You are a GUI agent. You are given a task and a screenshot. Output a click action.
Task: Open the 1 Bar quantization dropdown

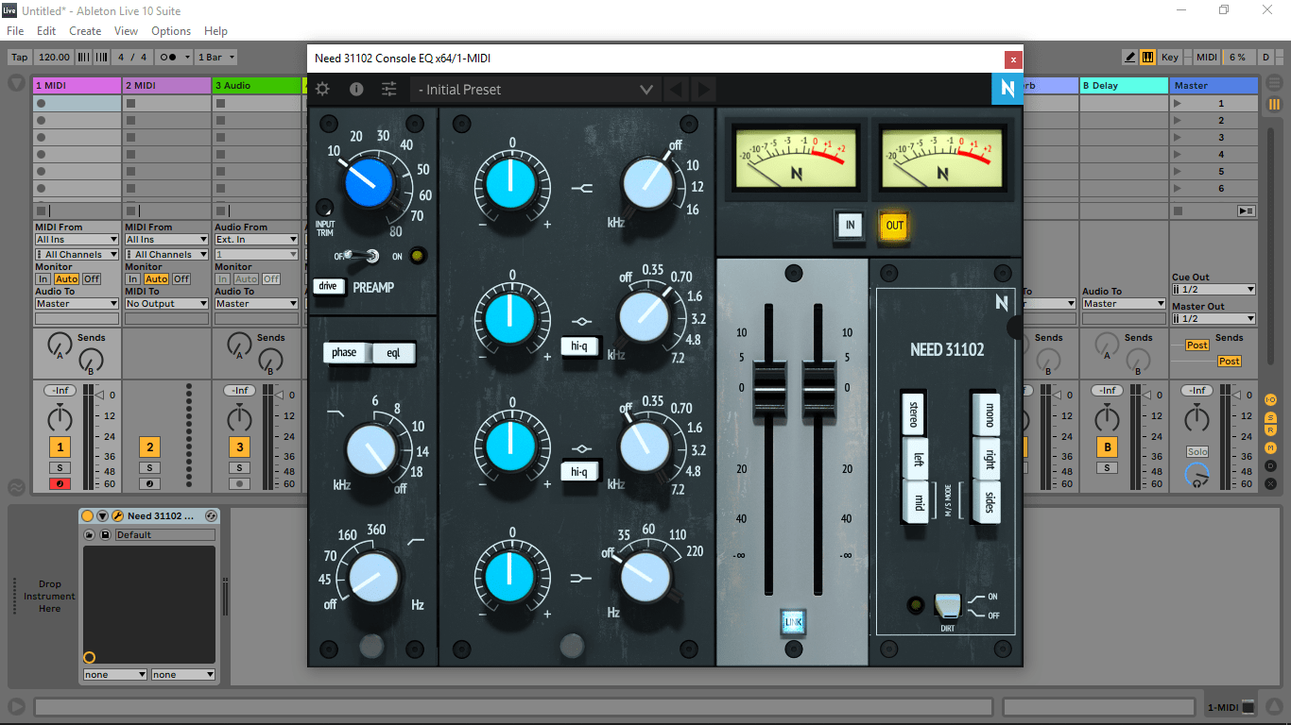pos(215,57)
